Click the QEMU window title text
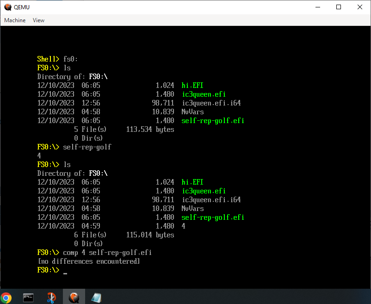 (x=22, y=7)
